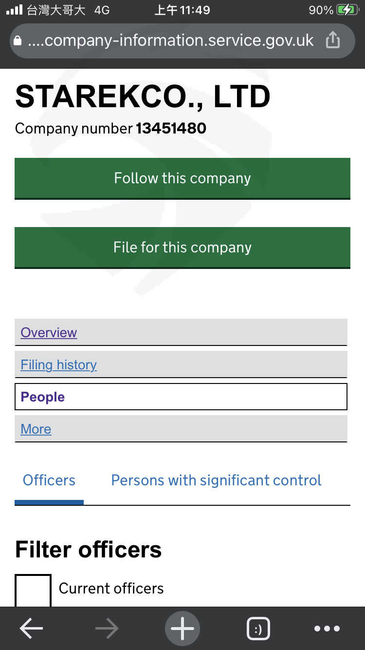Switch to the Officers tab

[x=49, y=480]
